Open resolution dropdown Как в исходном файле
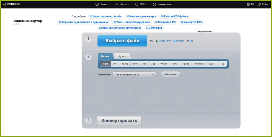The width and height of the screenshot is (272, 137). click(134, 74)
